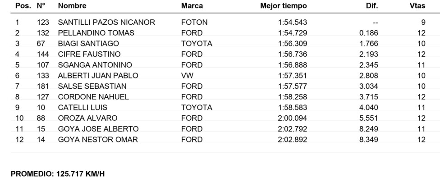The width and height of the screenshot is (440, 178).
Task: Click the Dif. column header
Action: pos(372,5)
